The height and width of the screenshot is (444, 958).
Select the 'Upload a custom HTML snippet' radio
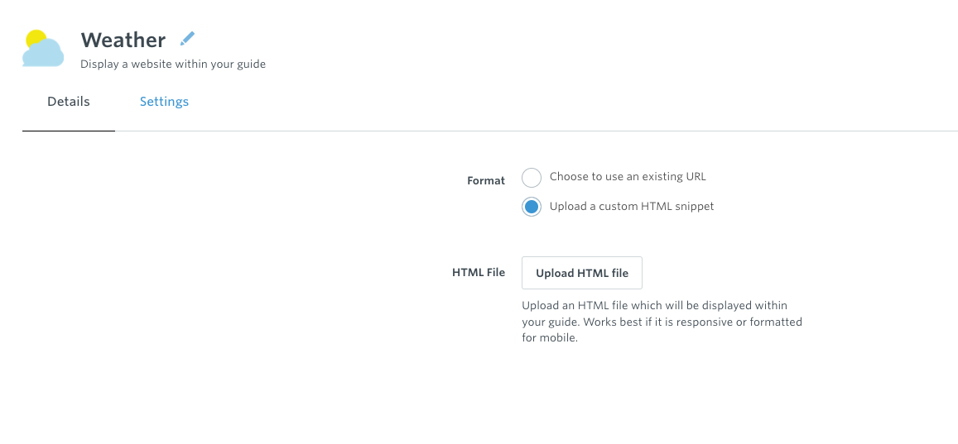click(532, 207)
